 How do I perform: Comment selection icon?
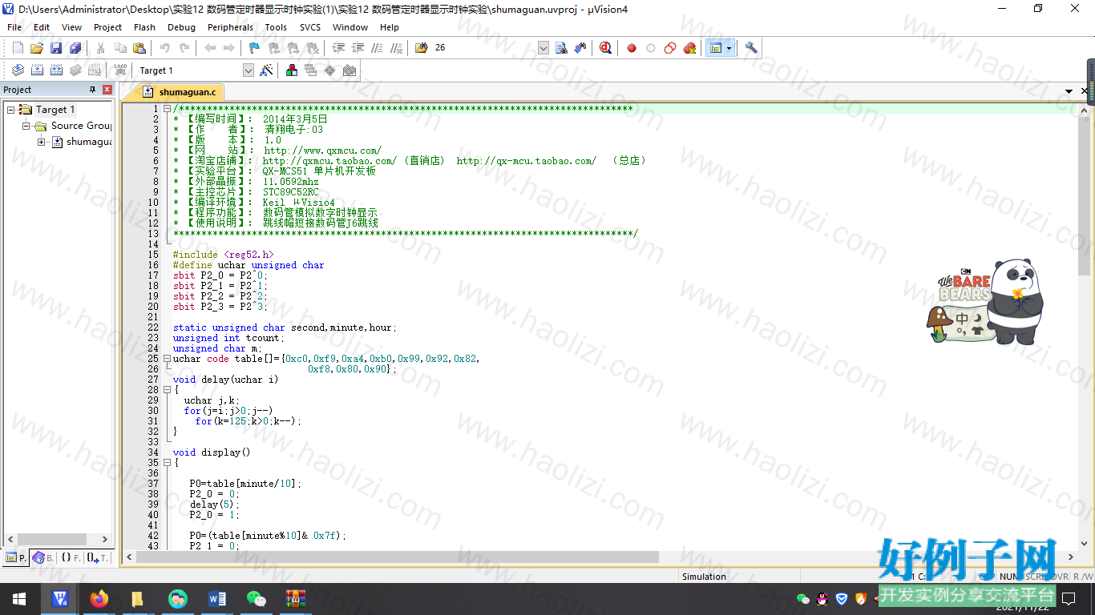tap(378, 48)
